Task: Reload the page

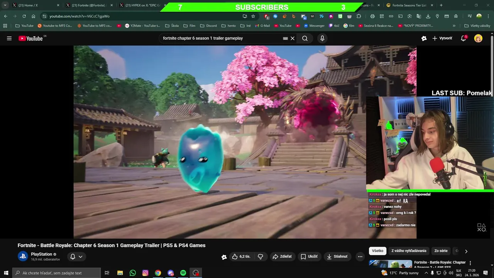Action: click(24, 16)
